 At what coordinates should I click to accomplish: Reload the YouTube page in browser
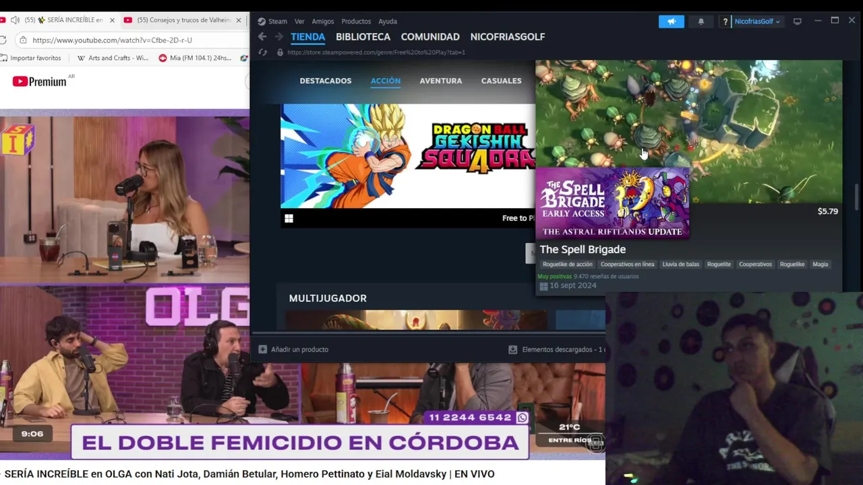coord(3,40)
